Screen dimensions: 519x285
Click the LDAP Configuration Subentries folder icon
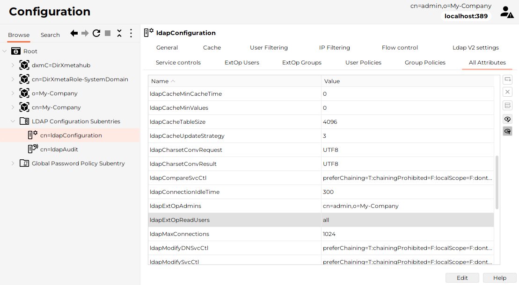coord(24,121)
